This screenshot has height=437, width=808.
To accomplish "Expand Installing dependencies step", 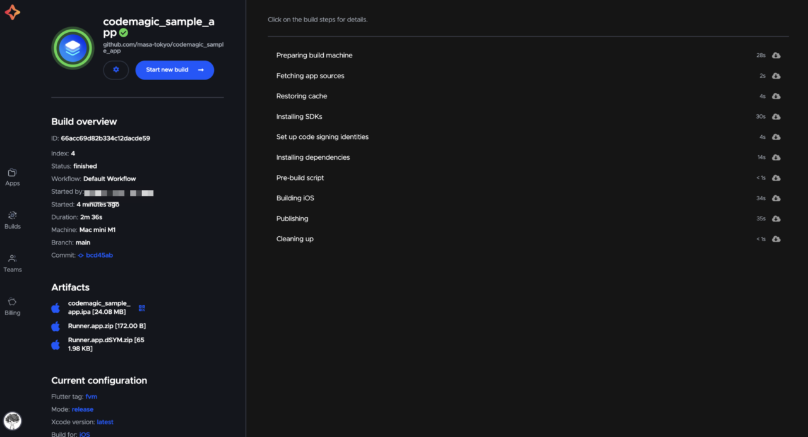I will pyautogui.click(x=528, y=157).
